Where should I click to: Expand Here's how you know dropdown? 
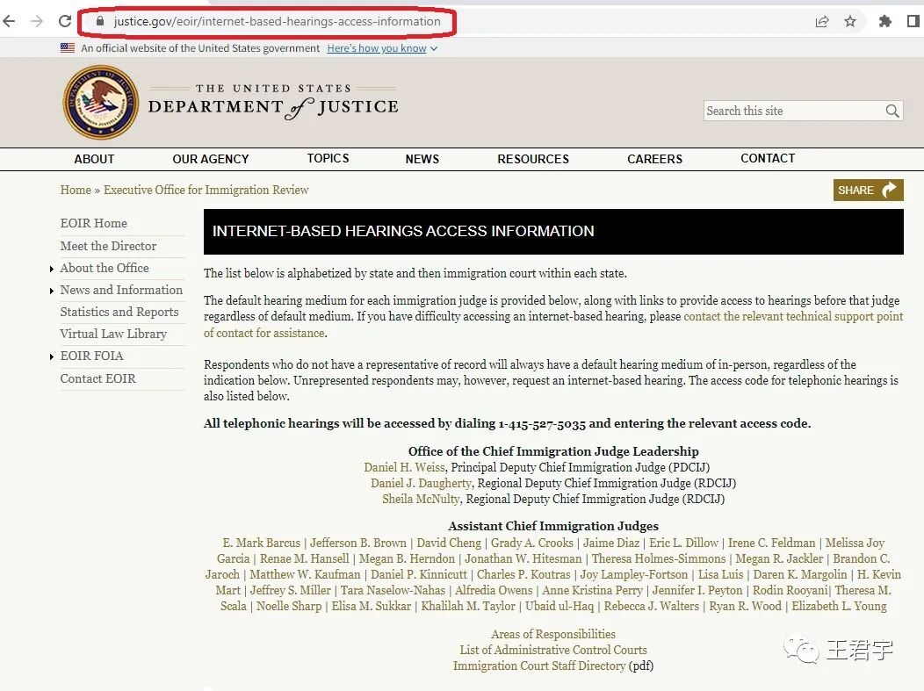[382, 48]
